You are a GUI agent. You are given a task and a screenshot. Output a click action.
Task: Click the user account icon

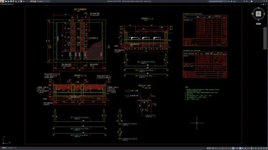click(232, 1)
